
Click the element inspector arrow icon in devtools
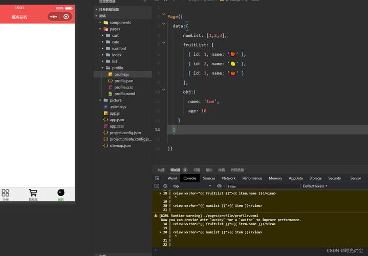157,178
